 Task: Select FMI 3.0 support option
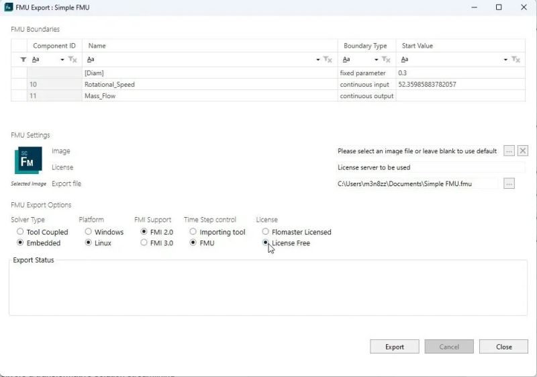144,243
